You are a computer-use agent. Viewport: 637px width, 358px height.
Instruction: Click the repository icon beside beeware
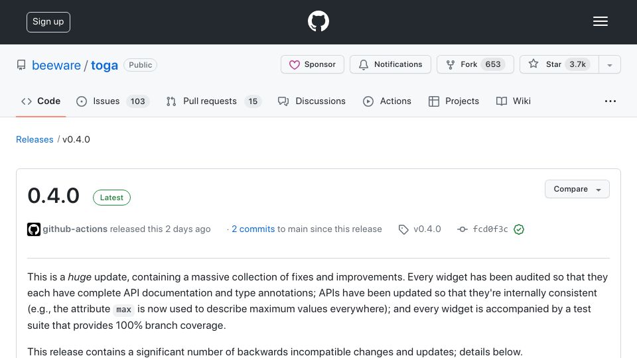[21, 65]
